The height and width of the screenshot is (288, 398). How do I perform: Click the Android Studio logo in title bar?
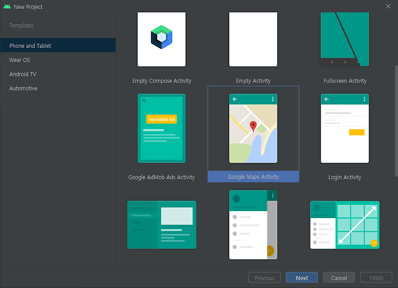pyautogui.click(x=7, y=6)
